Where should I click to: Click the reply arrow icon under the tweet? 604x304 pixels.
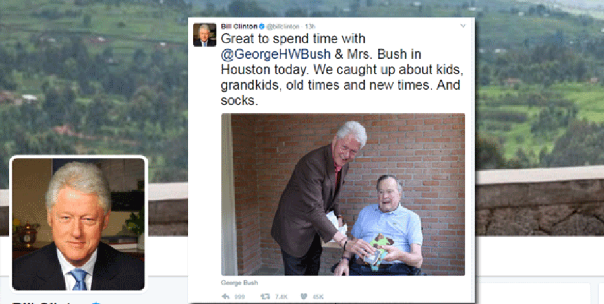(226, 296)
